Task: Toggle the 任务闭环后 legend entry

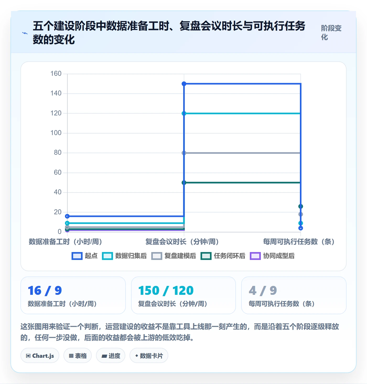Action: tap(223, 256)
